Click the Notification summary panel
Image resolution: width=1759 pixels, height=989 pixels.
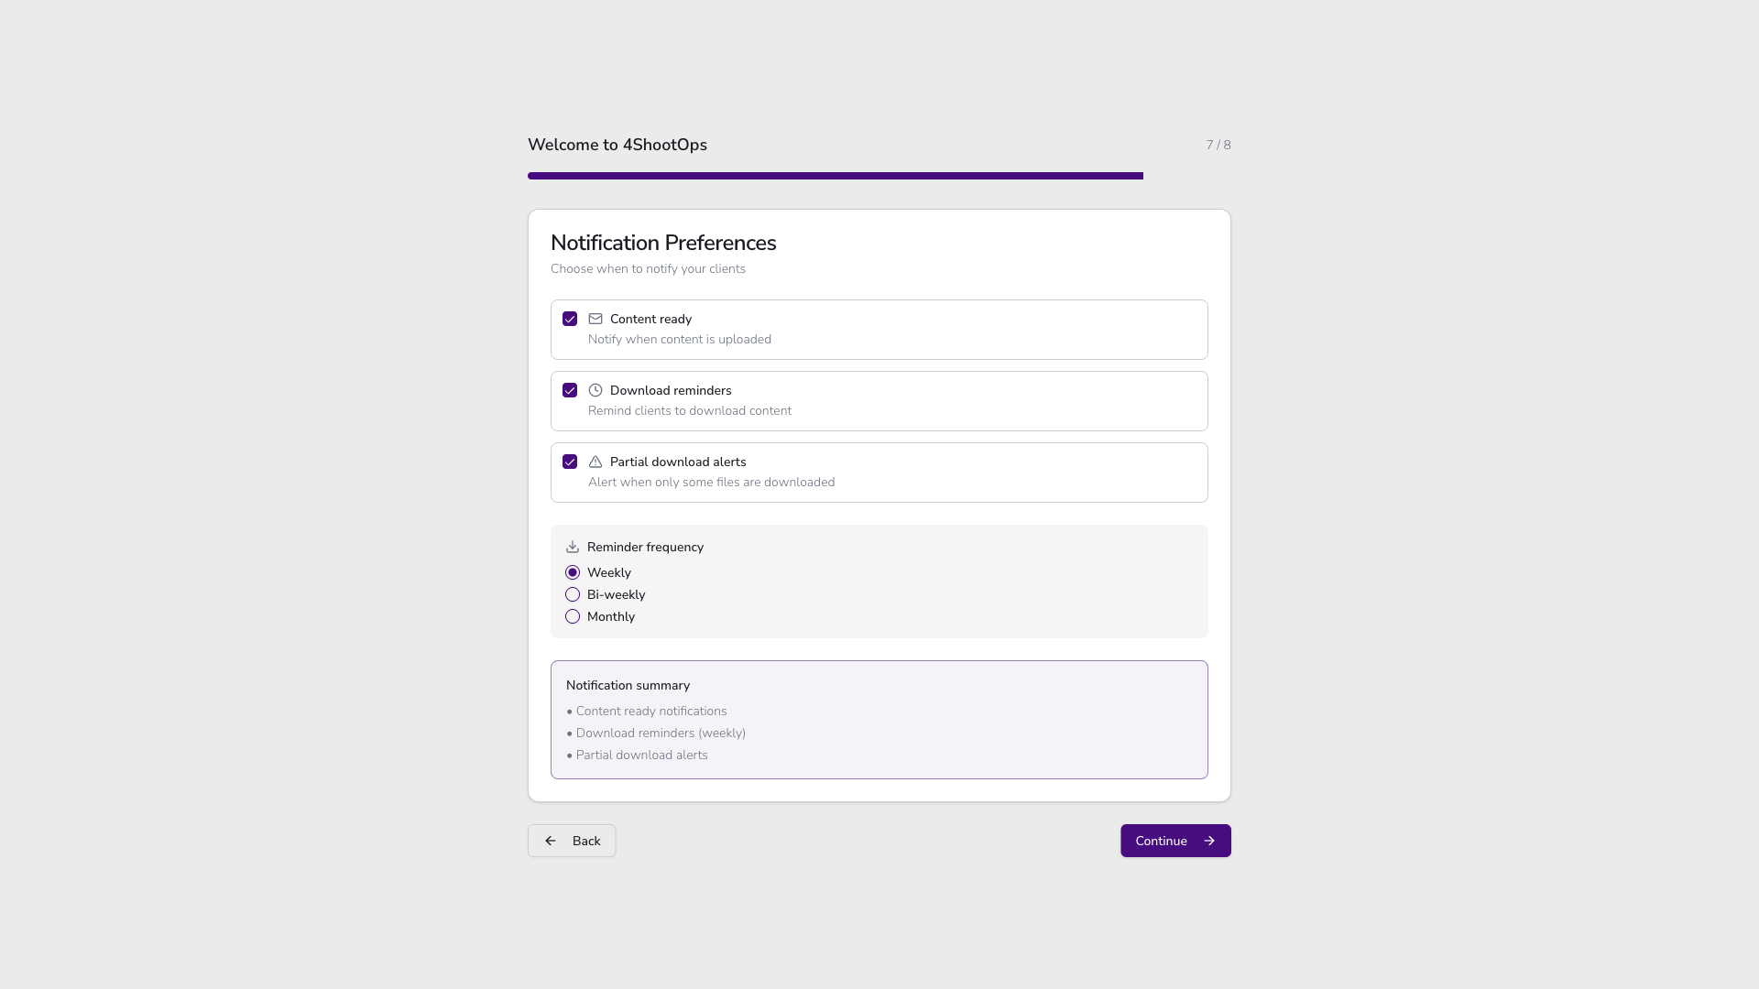tap(879, 720)
